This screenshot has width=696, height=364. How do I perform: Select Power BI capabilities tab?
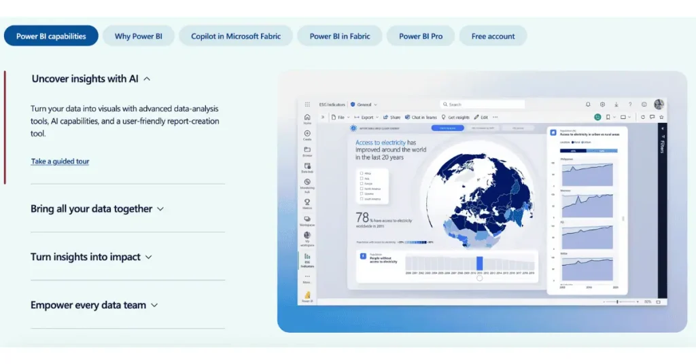coord(51,36)
